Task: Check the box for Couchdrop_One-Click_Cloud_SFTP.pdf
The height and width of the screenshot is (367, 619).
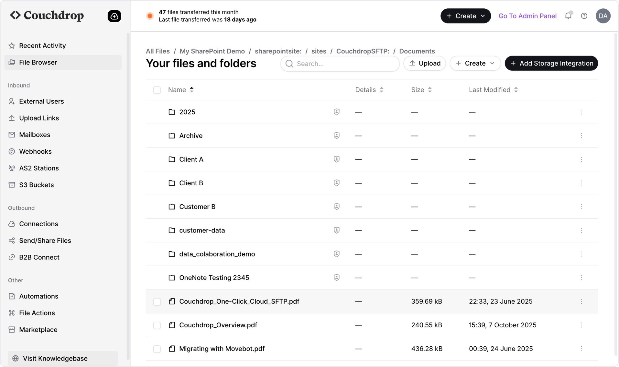Action: tap(157, 302)
